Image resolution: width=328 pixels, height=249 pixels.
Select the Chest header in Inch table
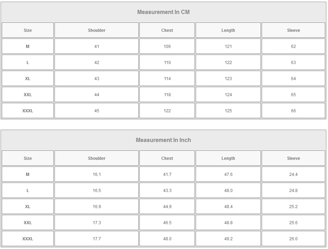(x=167, y=158)
